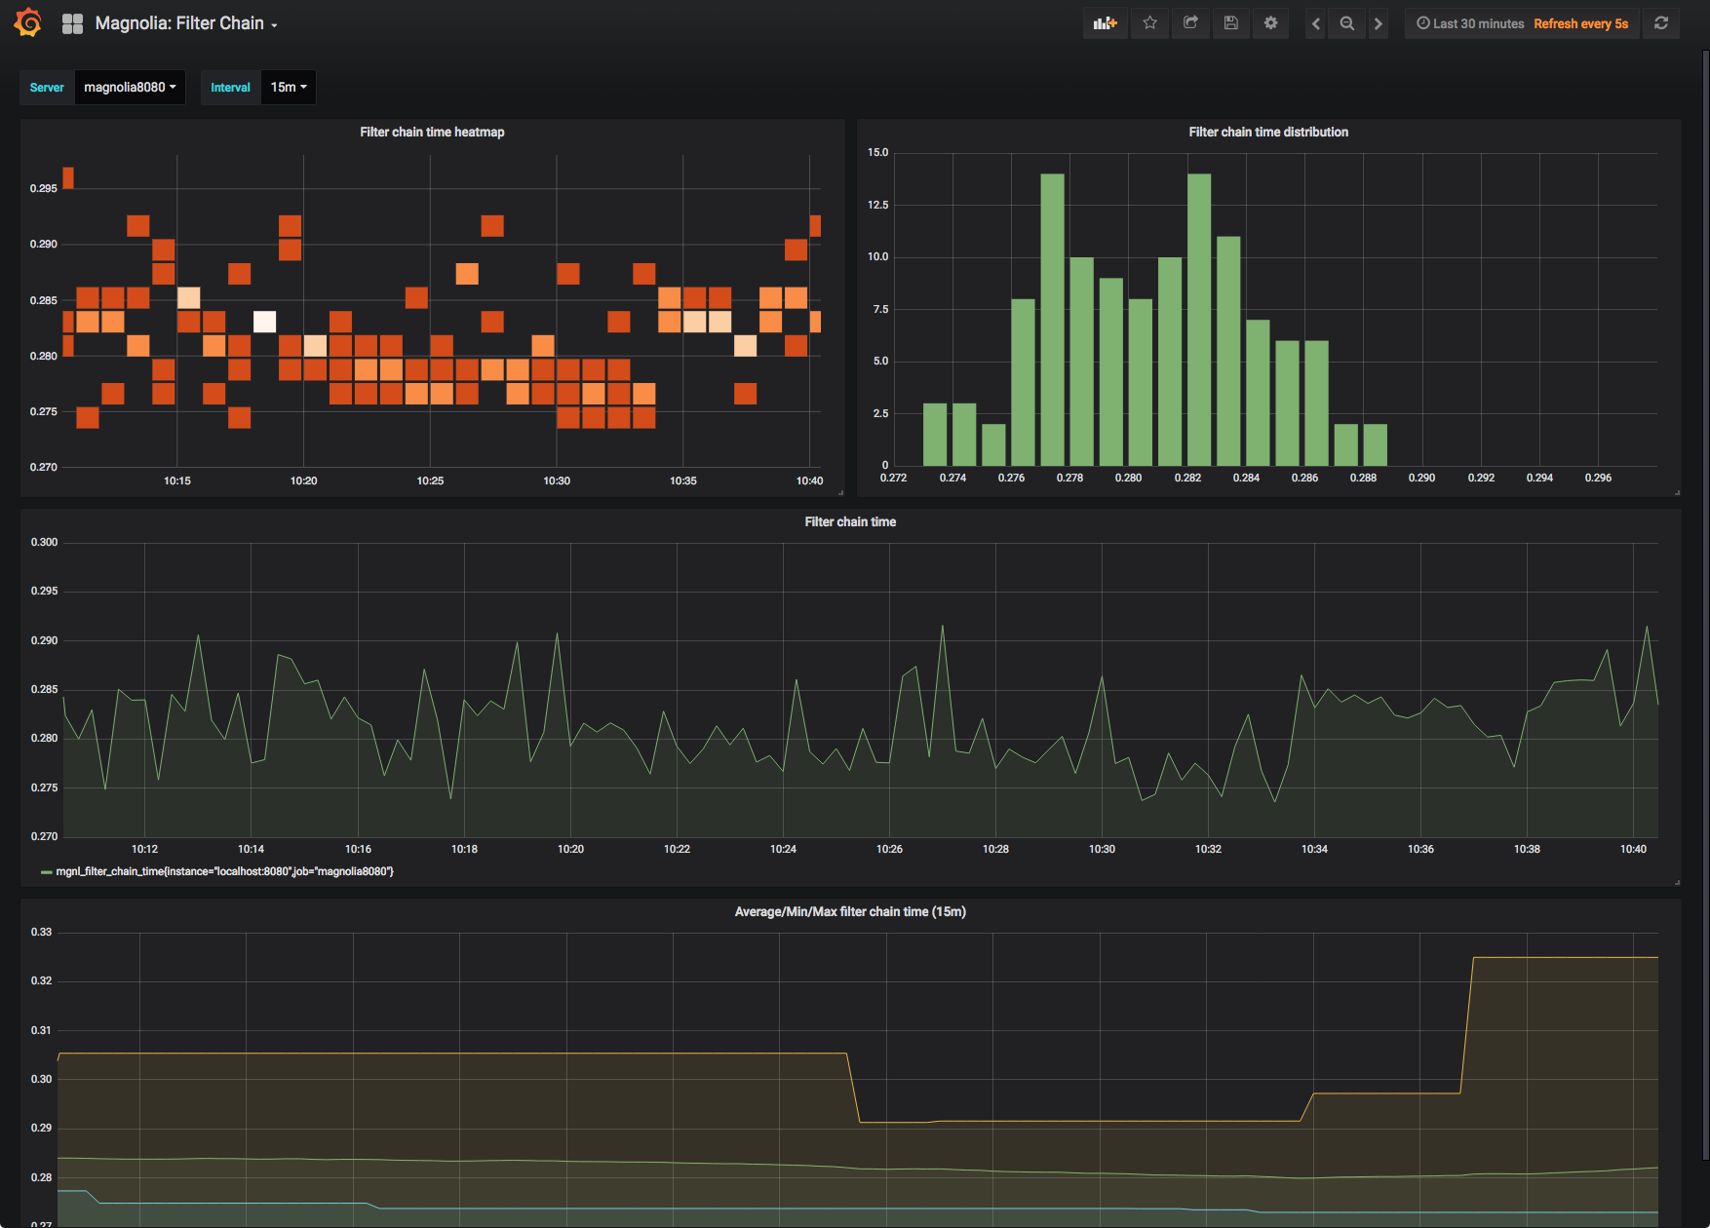Open the share dashboard icon

click(1190, 22)
